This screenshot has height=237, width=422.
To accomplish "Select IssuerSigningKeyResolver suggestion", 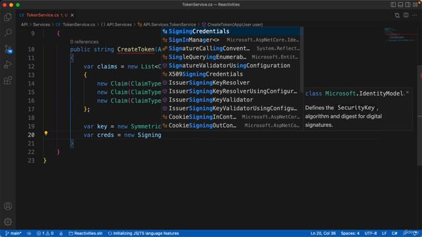I will 231,83.
